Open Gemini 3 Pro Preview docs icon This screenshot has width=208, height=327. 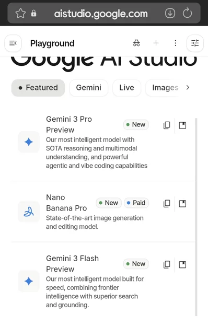pos(182,125)
